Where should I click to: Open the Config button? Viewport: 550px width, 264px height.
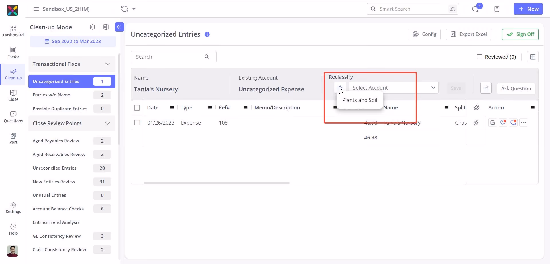pyautogui.click(x=424, y=34)
